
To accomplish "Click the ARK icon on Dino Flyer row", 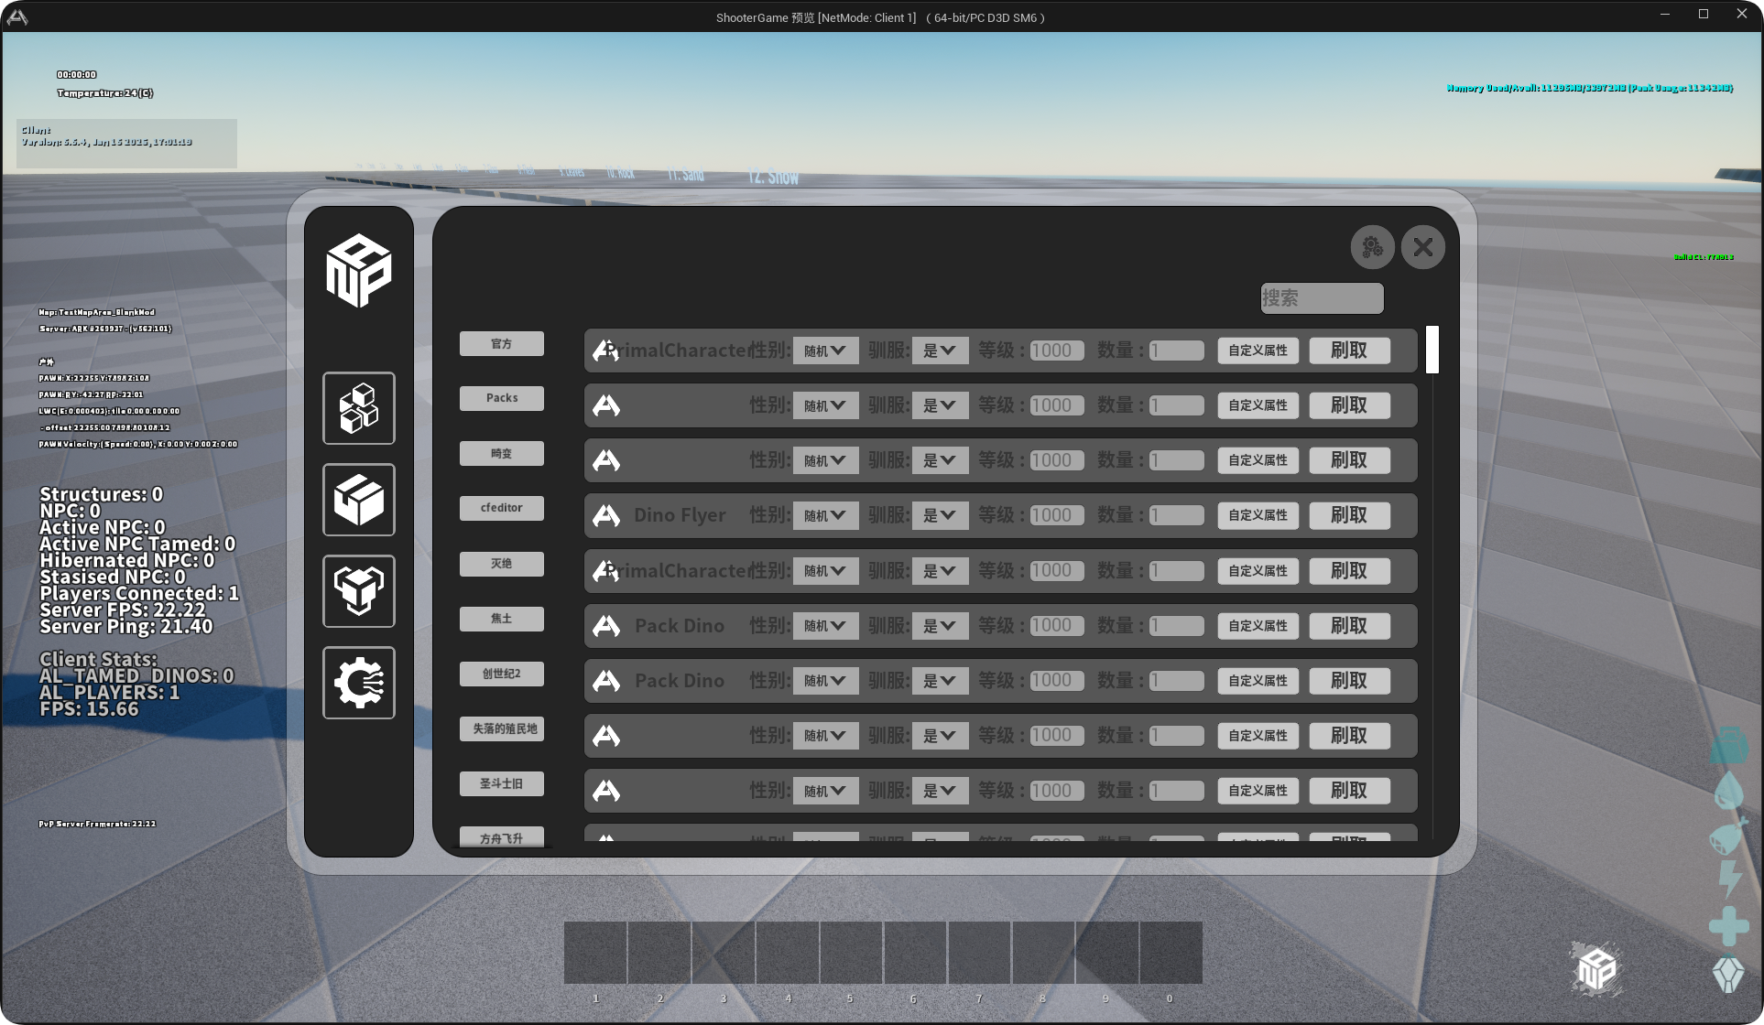I will [x=606, y=516].
